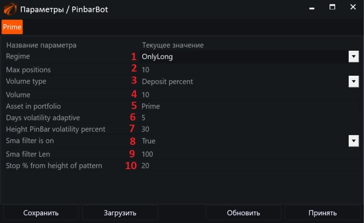Image resolution: width=364 pixels, height=223 pixels.
Task: Open the Regime dropdown arrow
Action: [x=354, y=57]
